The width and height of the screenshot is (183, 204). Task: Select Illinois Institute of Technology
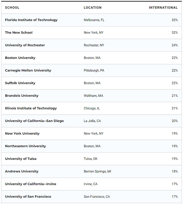pos(31,108)
